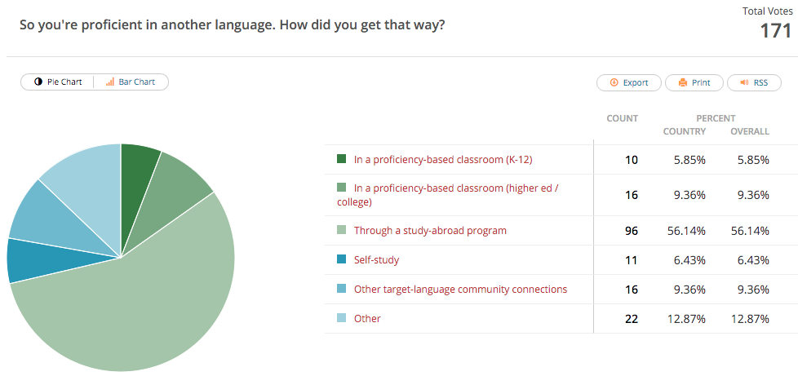The height and width of the screenshot is (376, 798).
Task: Click the half-filled pie chart icon
Action: (38, 82)
